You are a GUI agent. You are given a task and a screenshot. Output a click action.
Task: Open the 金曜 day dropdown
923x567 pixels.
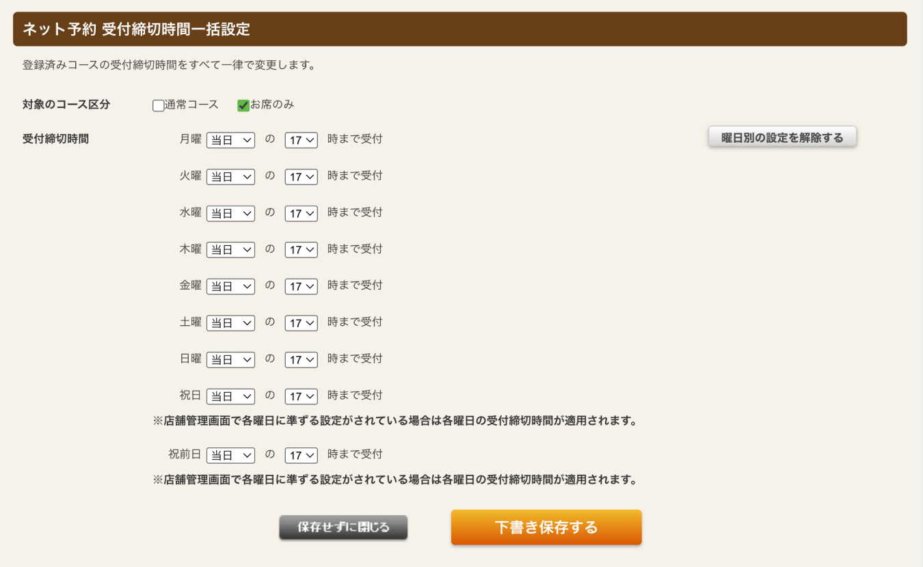(x=230, y=286)
